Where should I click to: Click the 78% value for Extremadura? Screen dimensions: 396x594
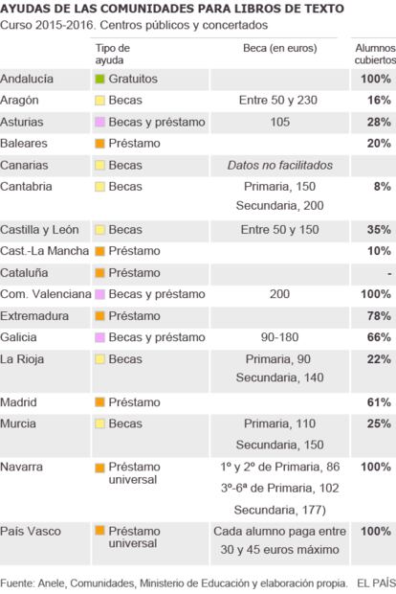coord(379,315)
